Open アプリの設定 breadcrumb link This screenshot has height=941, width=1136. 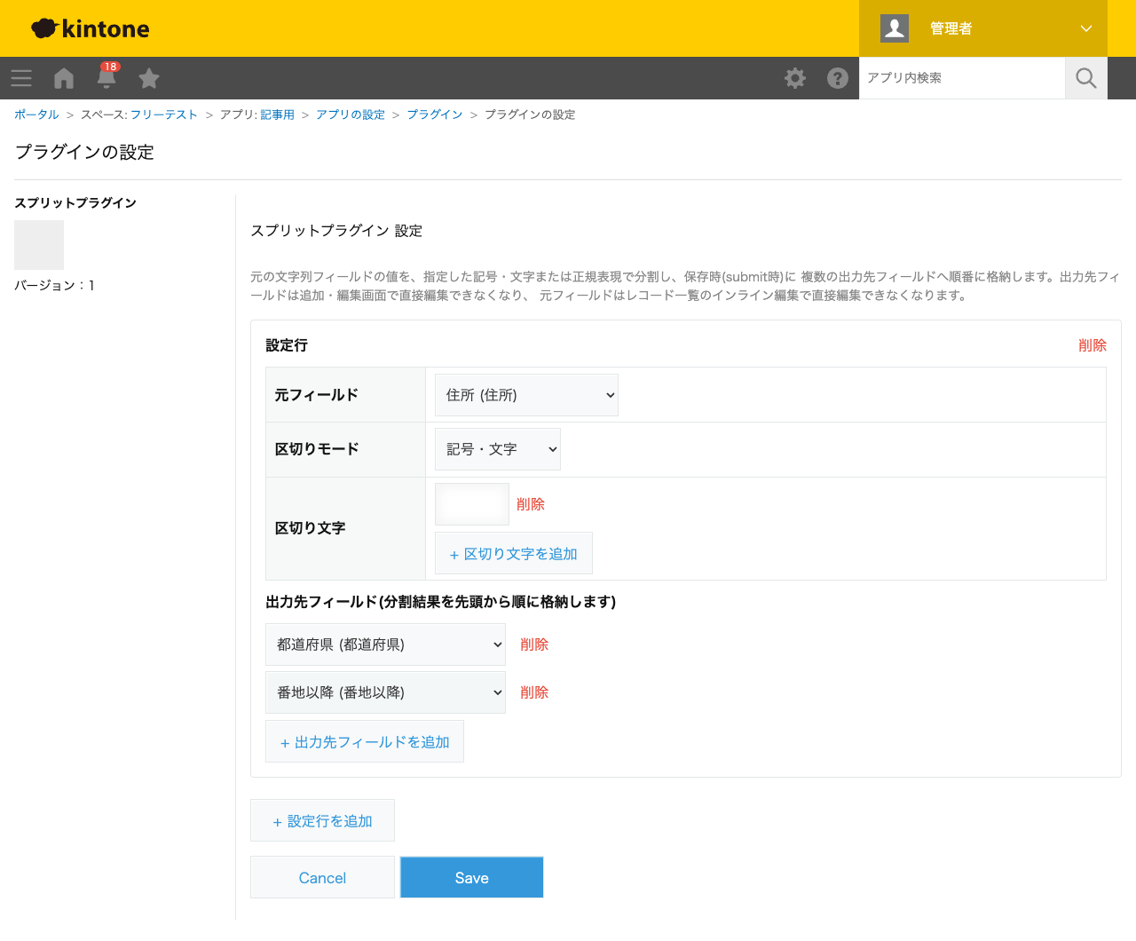coord(351,115)
